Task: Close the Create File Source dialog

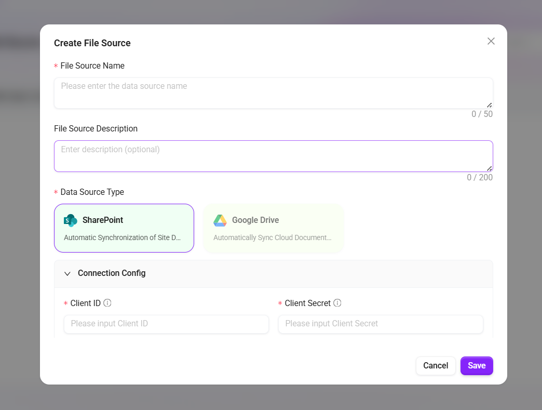Action: coord(491,41)
